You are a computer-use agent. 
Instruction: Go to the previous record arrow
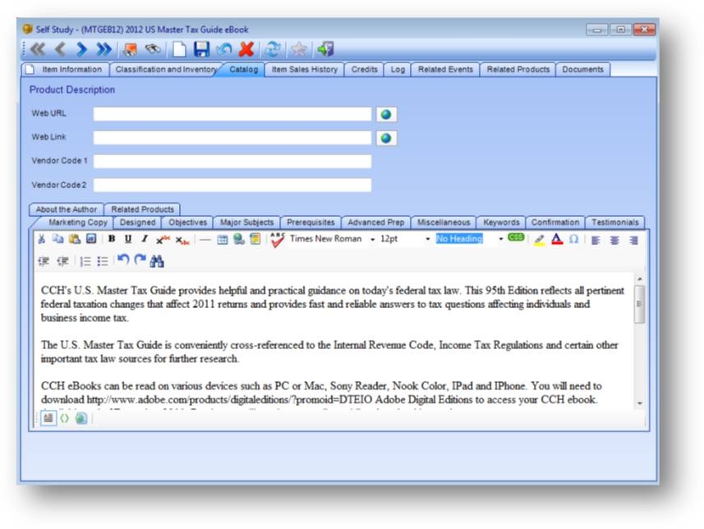click(60, 49)
